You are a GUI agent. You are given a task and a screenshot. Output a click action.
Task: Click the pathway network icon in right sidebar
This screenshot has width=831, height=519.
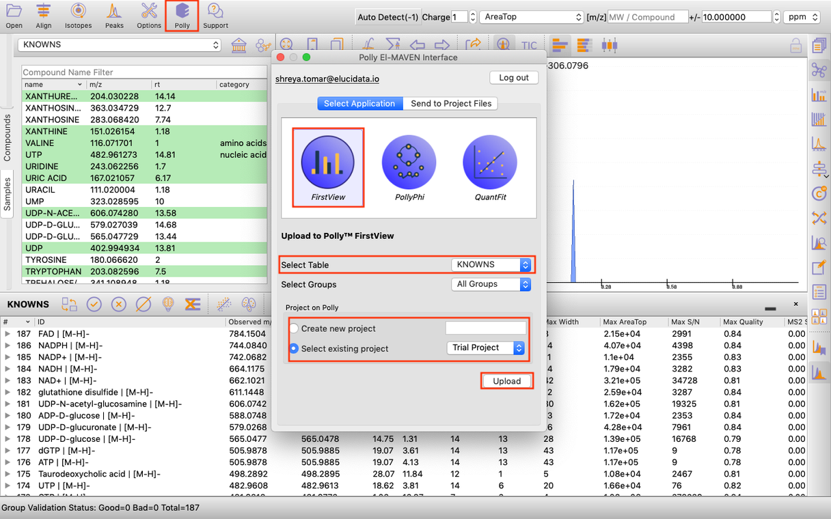coord(819,70)
